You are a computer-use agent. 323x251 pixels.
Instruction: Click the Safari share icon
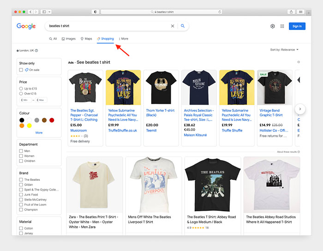[x=291, y=12]
